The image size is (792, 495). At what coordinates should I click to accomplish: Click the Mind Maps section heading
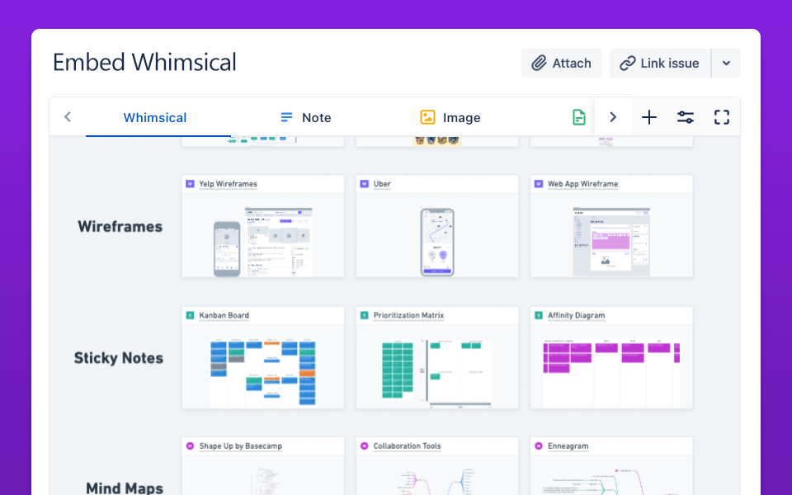[125, 488]
